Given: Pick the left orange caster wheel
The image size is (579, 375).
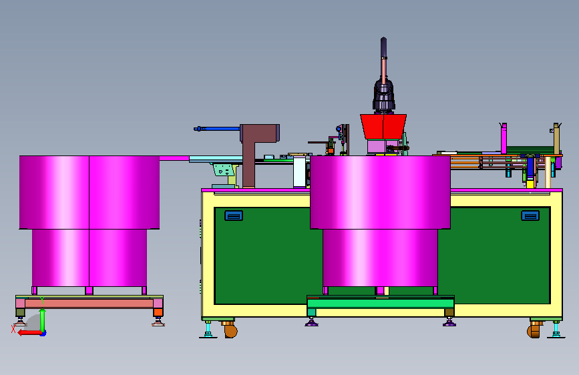Looking at the screenshot, I should point(230,330).
